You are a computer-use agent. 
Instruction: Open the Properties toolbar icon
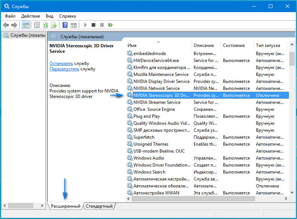(x=37, y=25)
